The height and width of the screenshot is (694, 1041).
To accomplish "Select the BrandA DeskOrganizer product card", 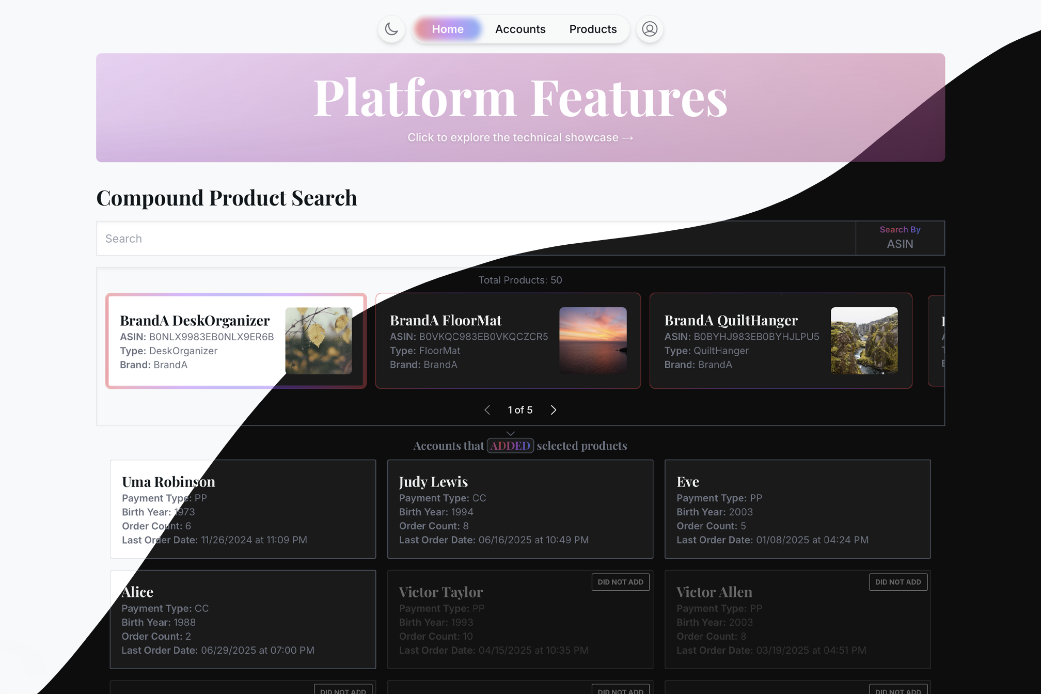I will coord(235,341).
